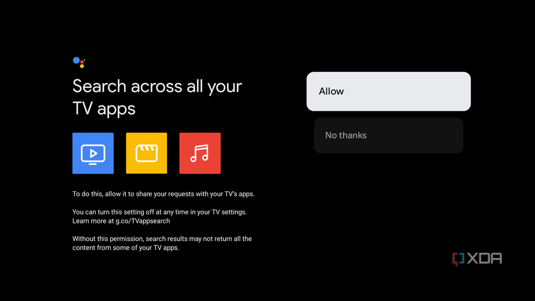Image resolution: width=535 pixels, height=301 pixels.
Task: Click the yellow movie clapperboard icon
Action: click(147, 153)
